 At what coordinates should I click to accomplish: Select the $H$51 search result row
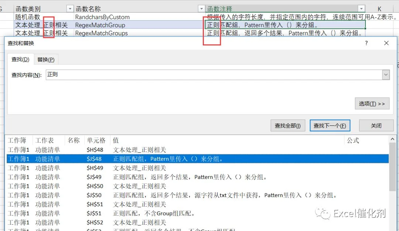click(x=197, y=204)
